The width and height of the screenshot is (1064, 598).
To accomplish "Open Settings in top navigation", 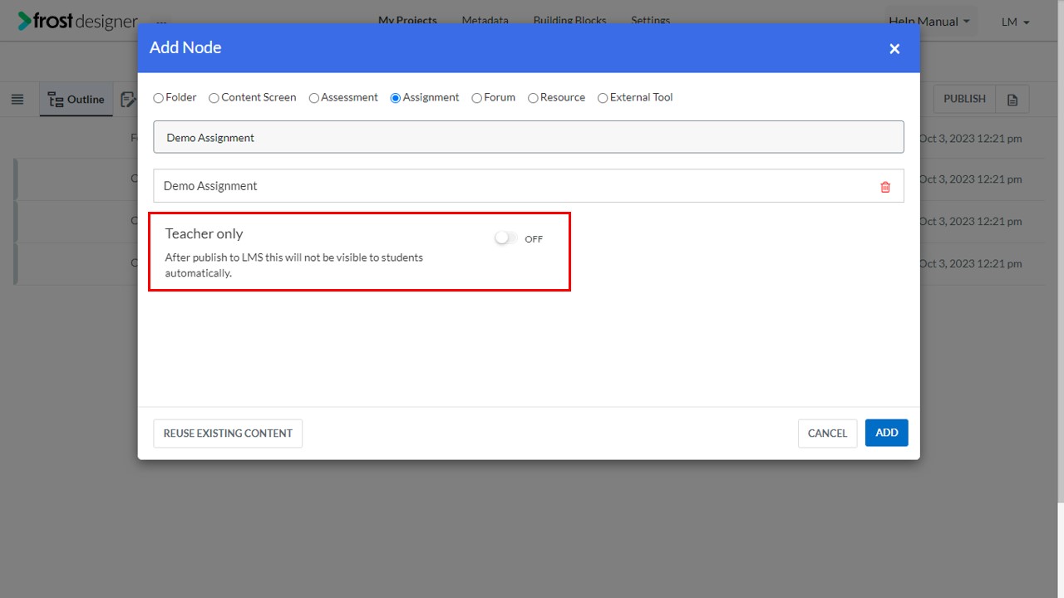I will point(650,21).
